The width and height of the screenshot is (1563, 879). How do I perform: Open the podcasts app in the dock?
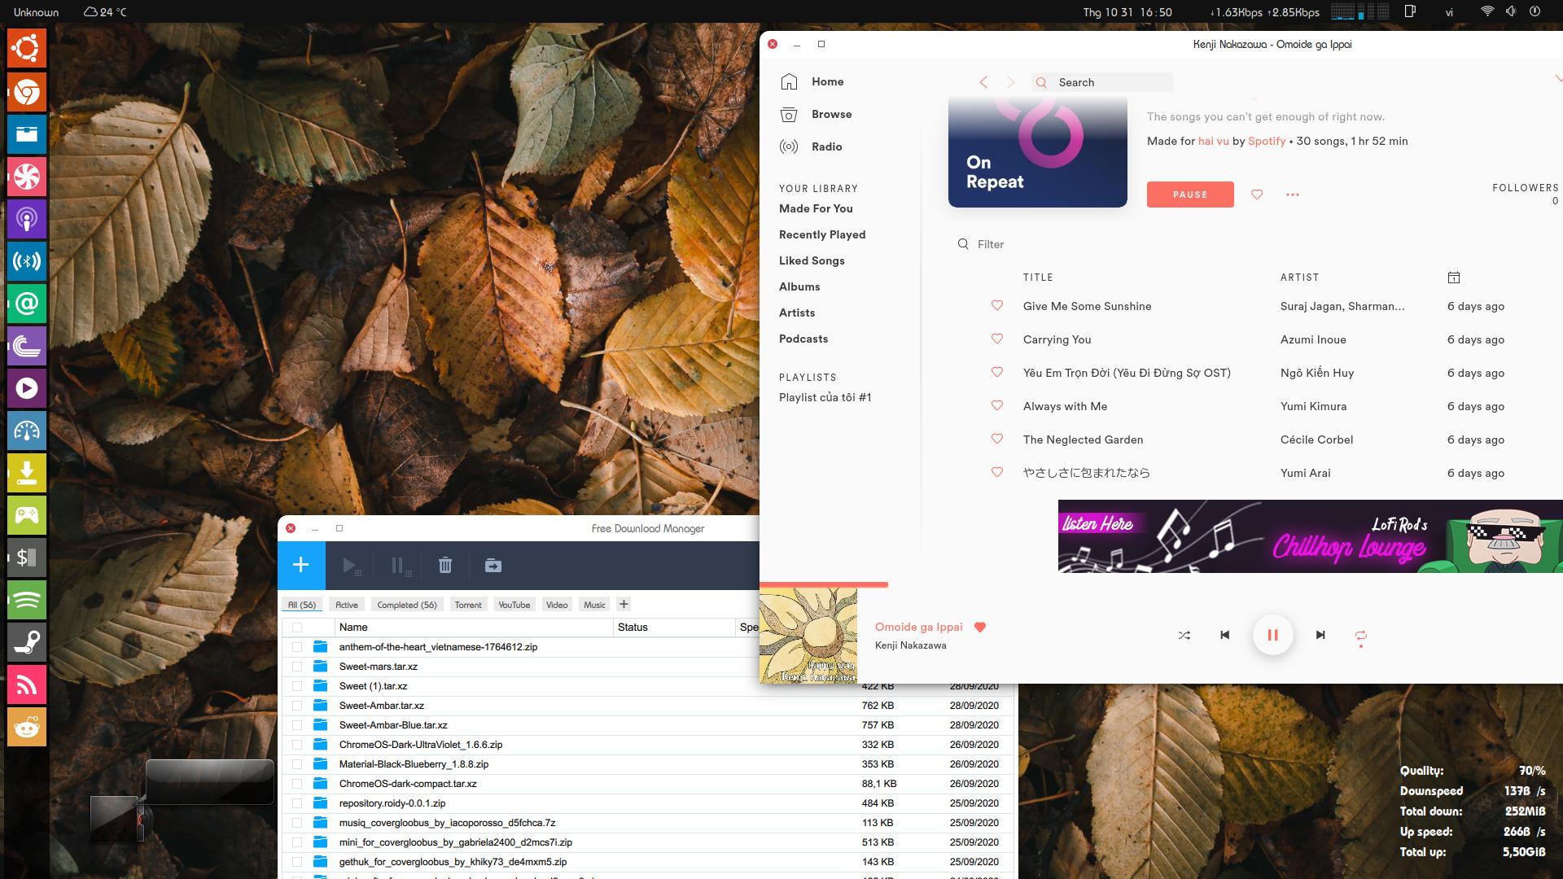[27, 219]
